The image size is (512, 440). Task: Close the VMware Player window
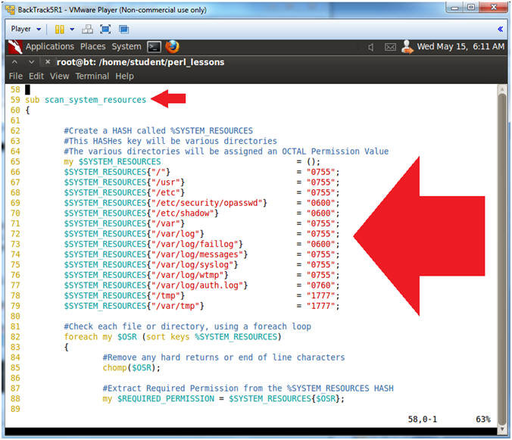pos(493,7)
